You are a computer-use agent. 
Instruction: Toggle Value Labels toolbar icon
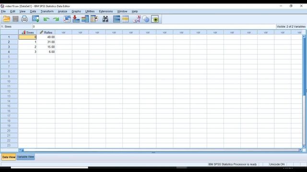(137, 19)
